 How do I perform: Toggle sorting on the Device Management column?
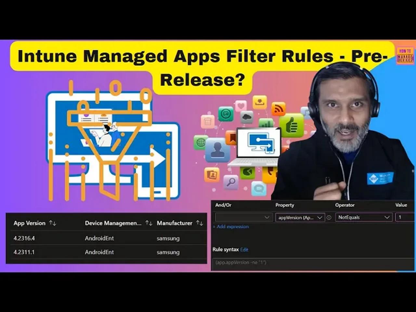(149, 223)
